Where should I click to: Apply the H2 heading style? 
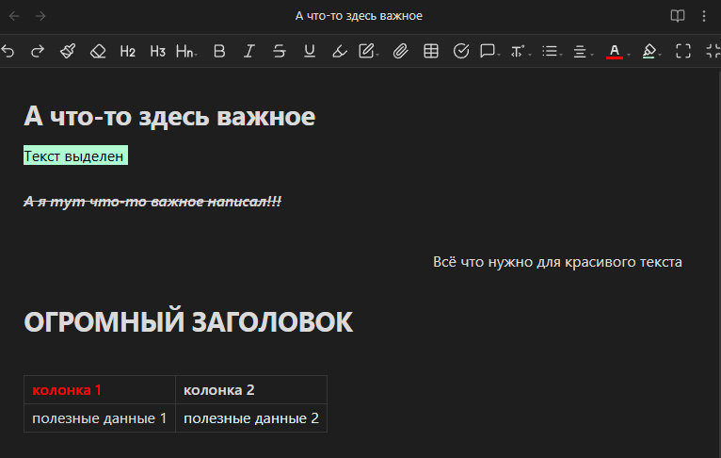click(128, 51)
